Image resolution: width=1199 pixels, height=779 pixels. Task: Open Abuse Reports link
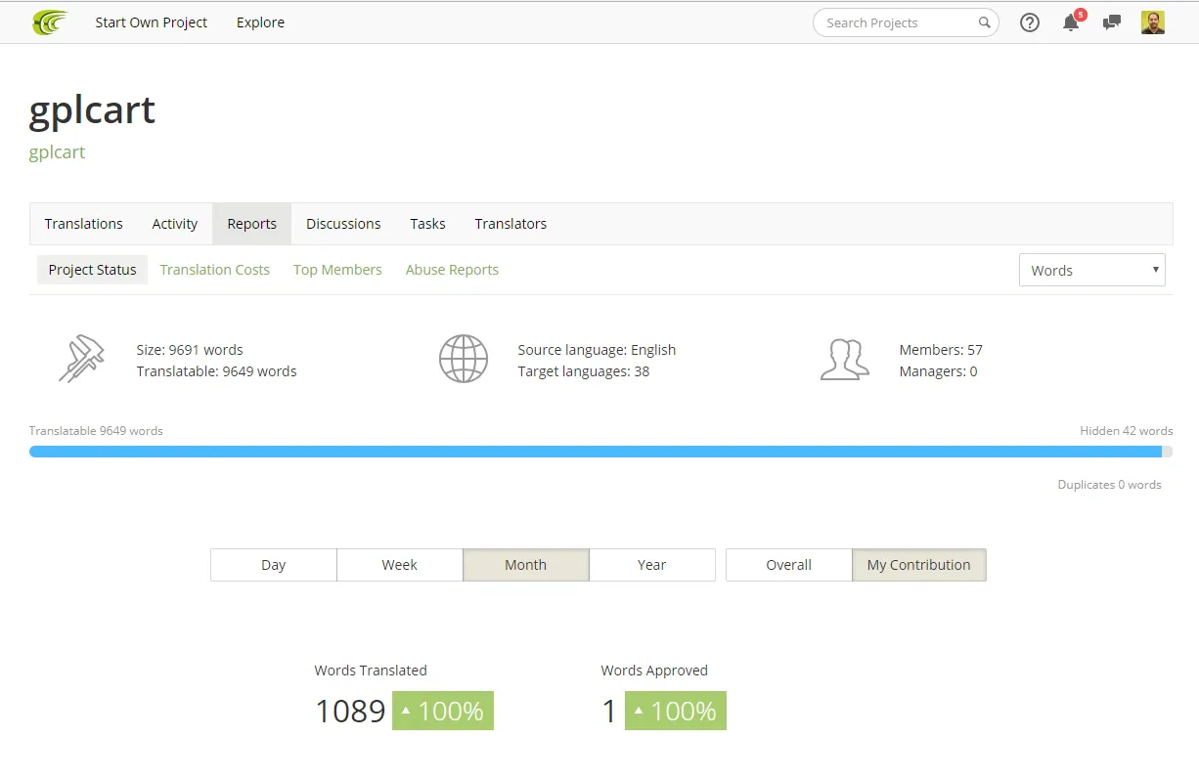click(452, 270)
